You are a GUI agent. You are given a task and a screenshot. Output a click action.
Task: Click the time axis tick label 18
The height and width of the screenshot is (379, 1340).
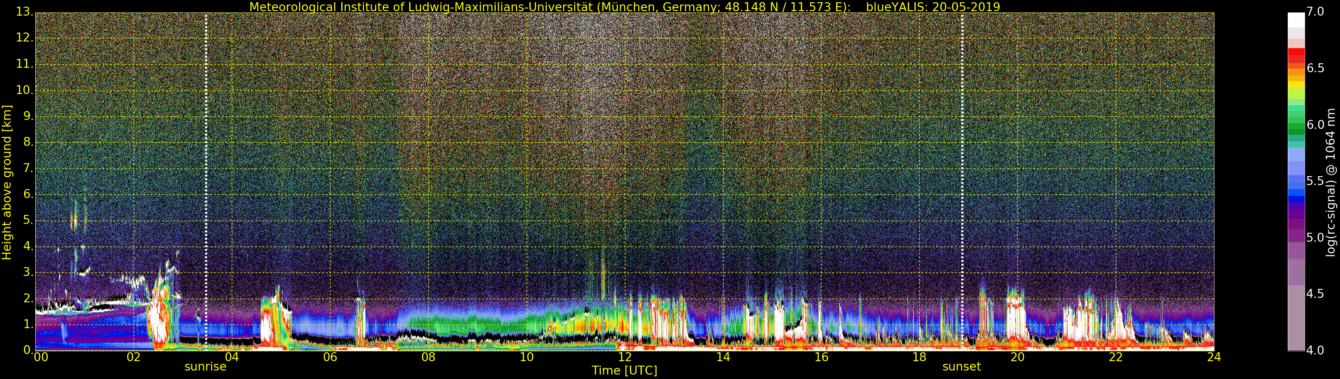pos(919,357)
